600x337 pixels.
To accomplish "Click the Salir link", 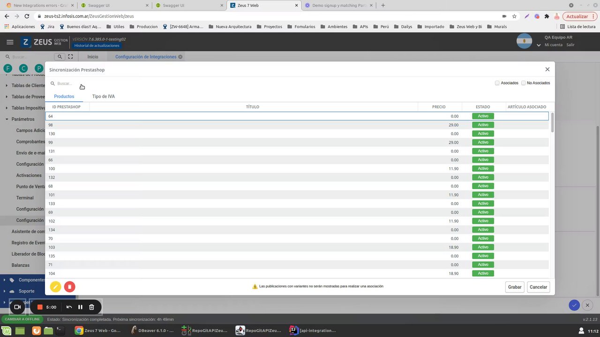I will (x=570, y=45).
